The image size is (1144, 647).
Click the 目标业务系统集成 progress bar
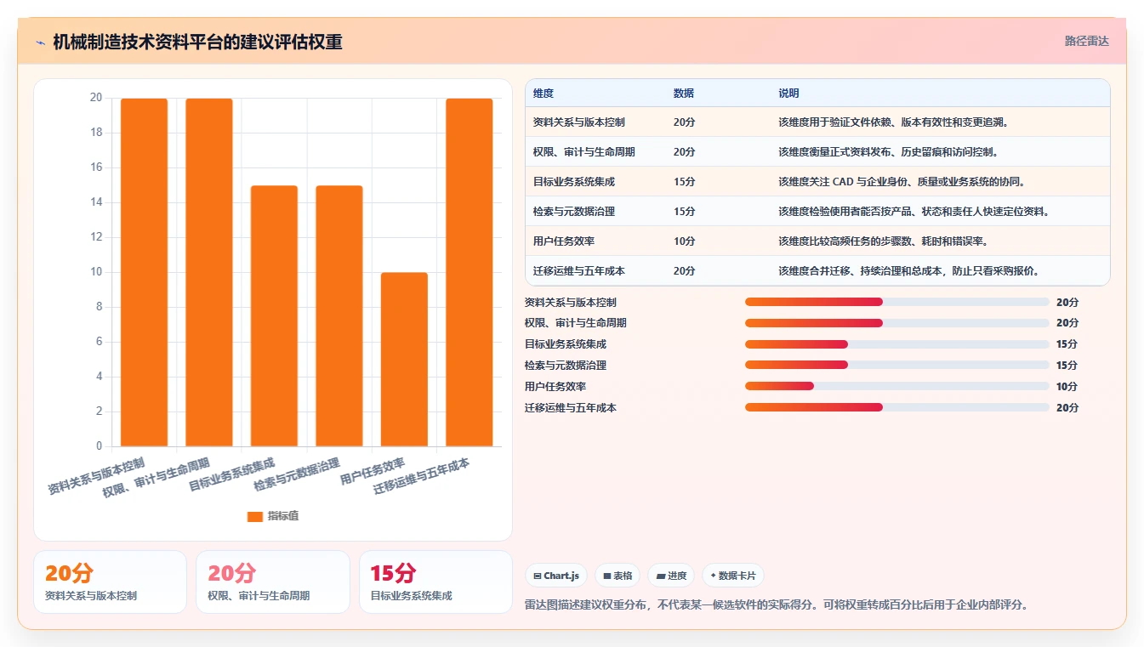click(x=897, y=344)
